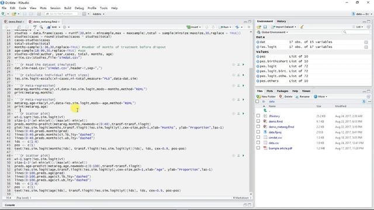Click the environment search field

pos(356,32)
